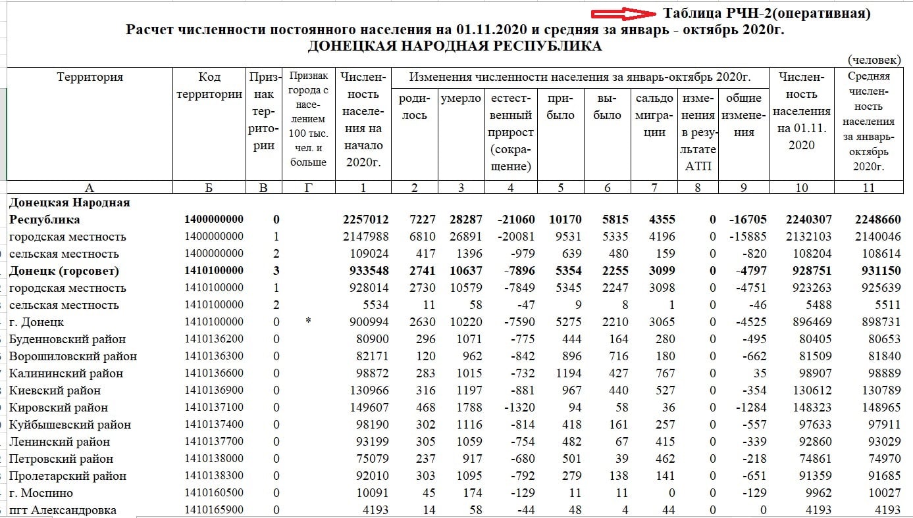Click the 'Буденновский район' row label
This screenshot has height=518, width=913.
point(68,339)
